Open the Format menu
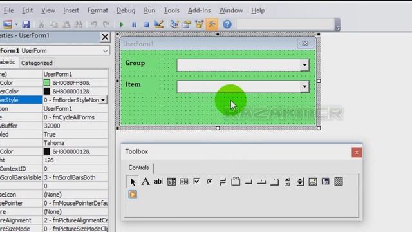Viewport: 412px width, 232px height. point(98,10)
